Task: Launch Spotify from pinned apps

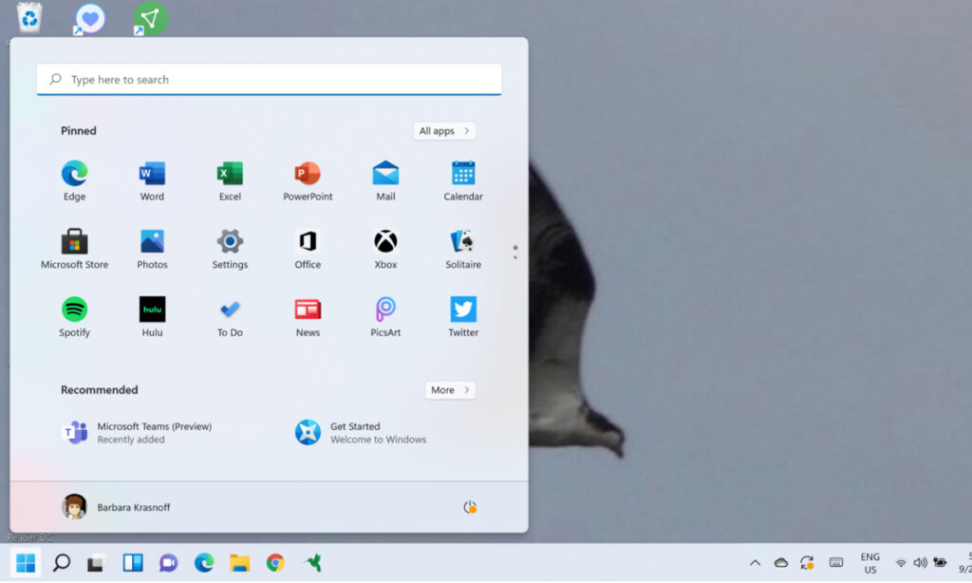Action: coord(74,317)
